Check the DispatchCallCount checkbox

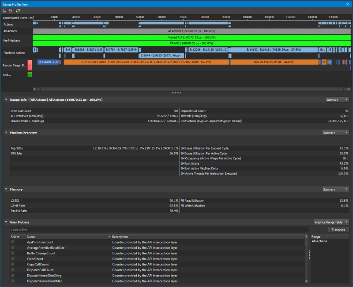point(13,270)
